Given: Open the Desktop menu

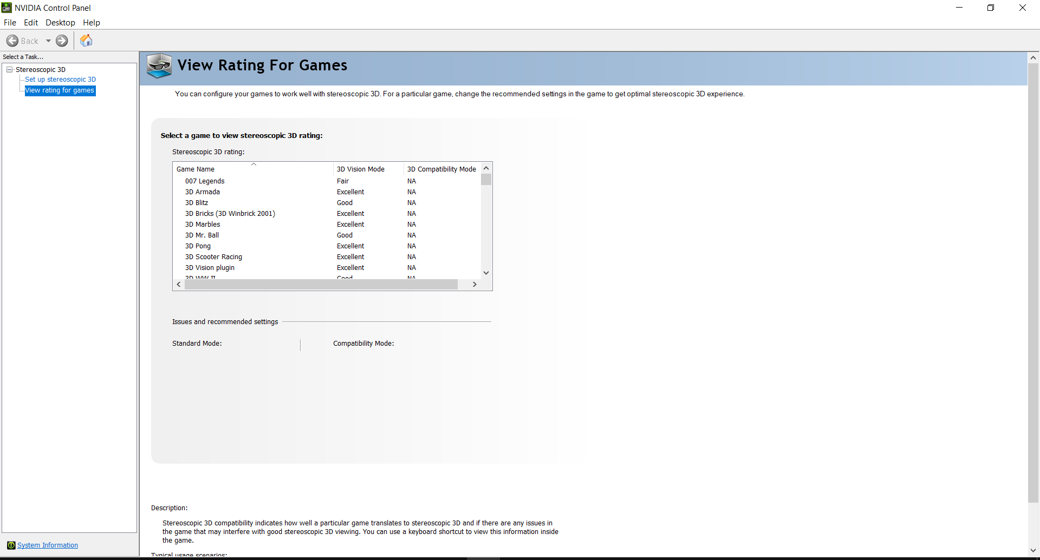Looking at the screenshot, I should 60,23.
